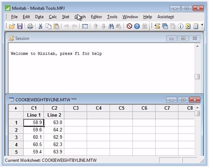This screenshot has width=209, height=167.
Task: Click the Show Info circle-i icon
Action: (x=181, y=26)
